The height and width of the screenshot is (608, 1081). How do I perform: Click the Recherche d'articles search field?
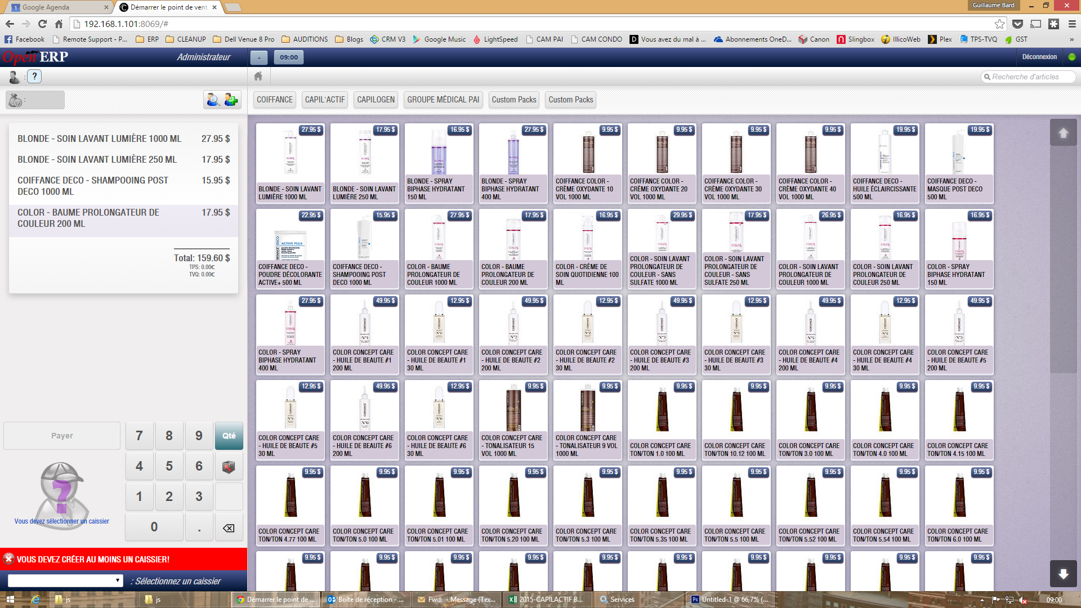(1029, 77)
